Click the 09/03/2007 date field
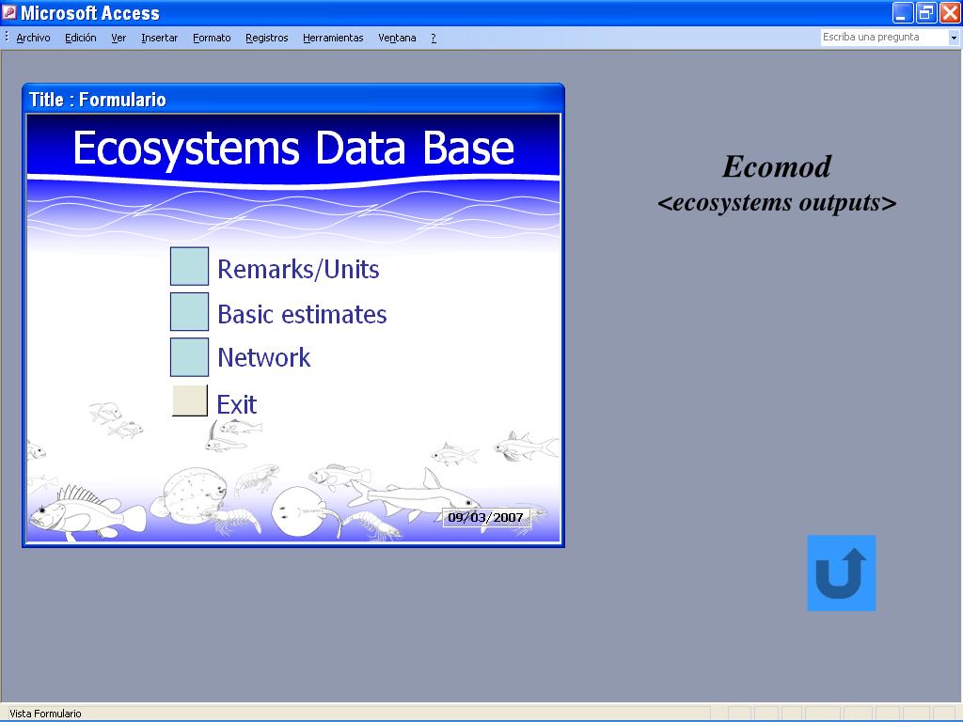This screenshot has height=722, width=963. coord(486,518)
